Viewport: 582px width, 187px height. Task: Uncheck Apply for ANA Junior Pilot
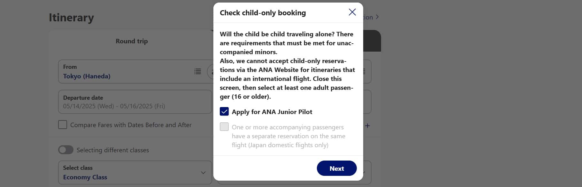coord(224,111)
